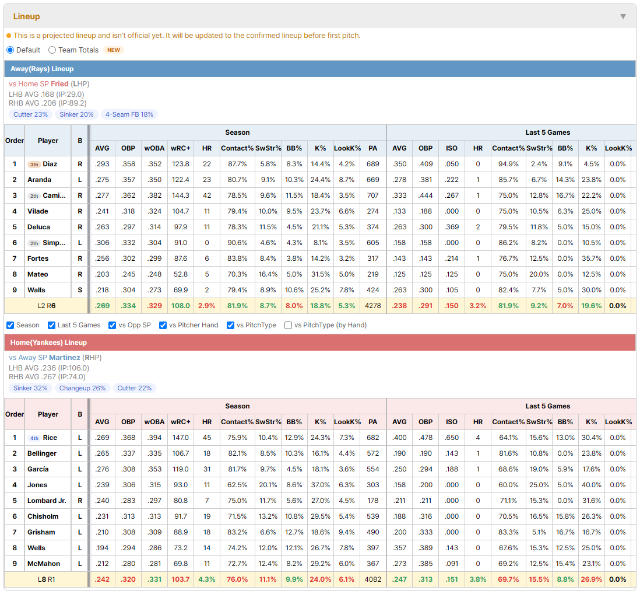Toggle the vs Pitcher Hand checkbox
640x594 pixels.
163,325
